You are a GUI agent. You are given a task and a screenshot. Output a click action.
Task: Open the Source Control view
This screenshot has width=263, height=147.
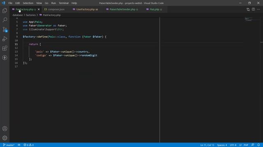(5, 29)
